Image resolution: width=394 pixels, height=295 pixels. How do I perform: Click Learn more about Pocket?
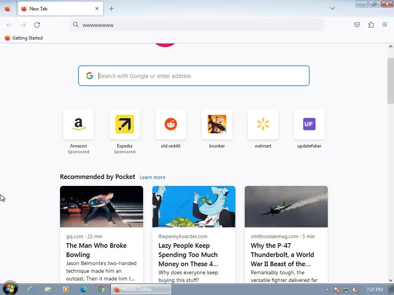point(152,177)
